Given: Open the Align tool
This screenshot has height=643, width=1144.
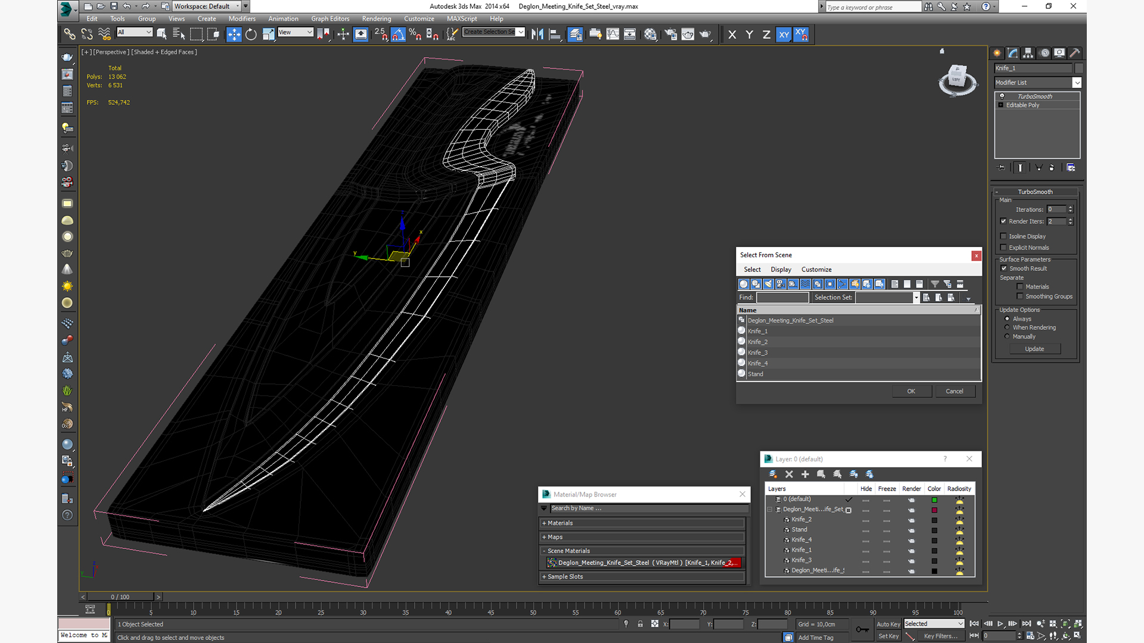Looking at the screenshot, I should [x=555, y=35].
